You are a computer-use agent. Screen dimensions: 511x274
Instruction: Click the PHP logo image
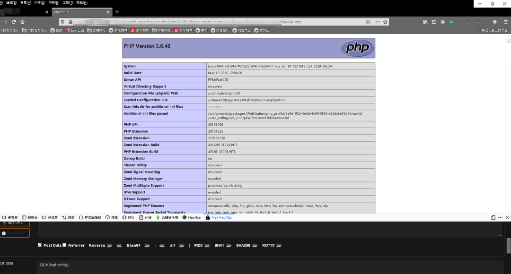click(x=357, y=48)
